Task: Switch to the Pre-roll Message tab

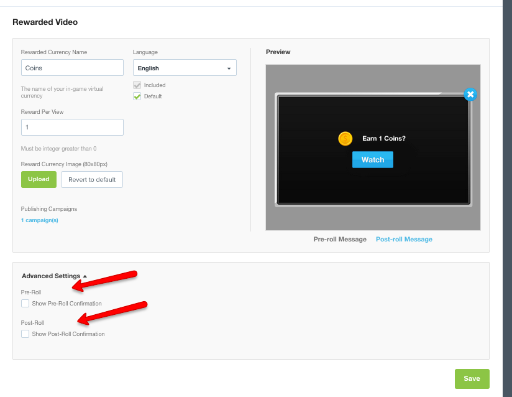Action: tap(340, 239)
